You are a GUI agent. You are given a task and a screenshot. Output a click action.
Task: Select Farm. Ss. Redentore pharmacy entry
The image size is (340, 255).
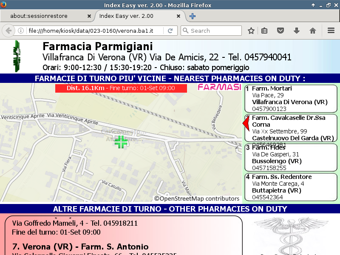pos(291,187)
